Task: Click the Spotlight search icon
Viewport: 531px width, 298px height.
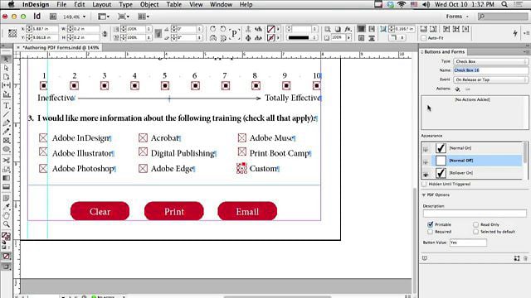Action: point(504,4)
